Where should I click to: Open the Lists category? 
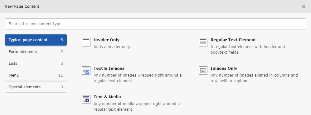click(x=36, y=64)
